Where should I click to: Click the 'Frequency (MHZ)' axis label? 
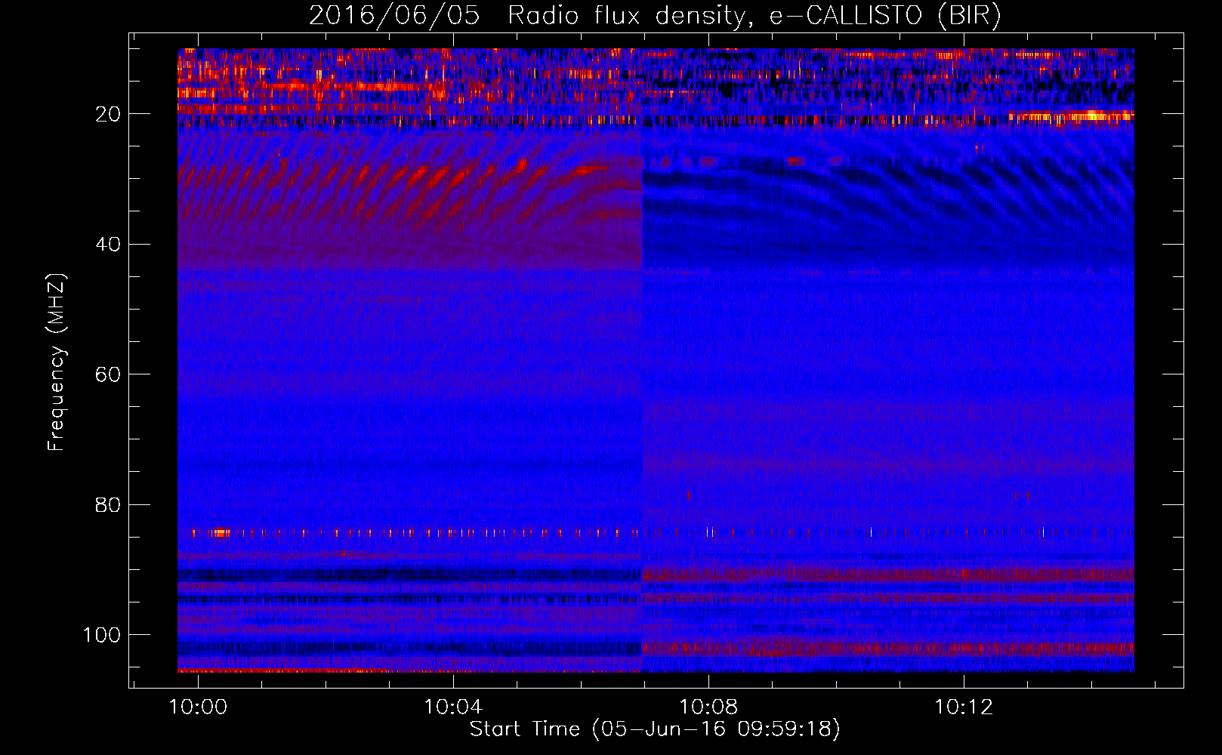pyautogui.click(x=57, y=362)
